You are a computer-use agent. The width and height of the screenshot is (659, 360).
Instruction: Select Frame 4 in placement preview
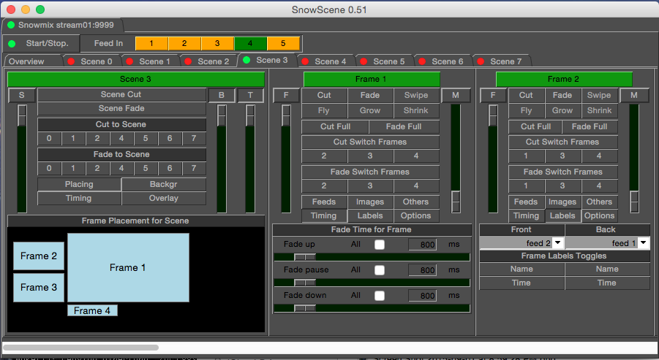coord(92,310)
